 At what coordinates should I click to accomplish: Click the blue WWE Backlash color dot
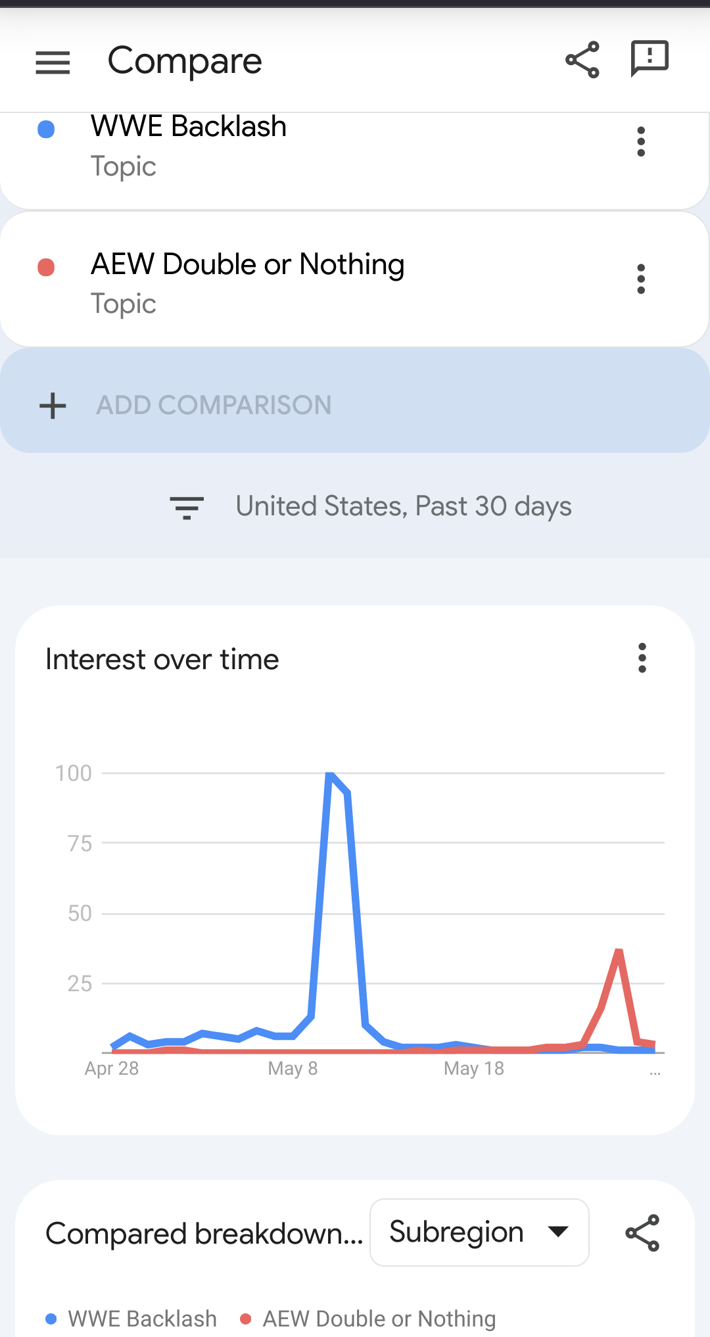tap(46, 129)
